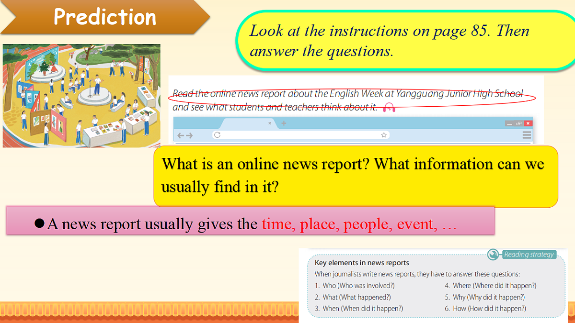Viewport: 575px width, 323px height.
Task: Select the text "A news report usually gives the"
Action: pos(152,224)
